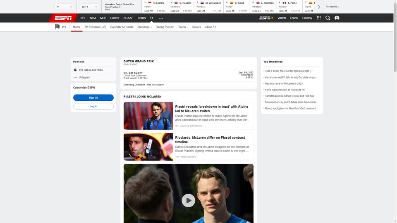Select Soccer in top navigation
Viewport: 397px width, 223px height.
pyautogui.click(x=115, y=18)
